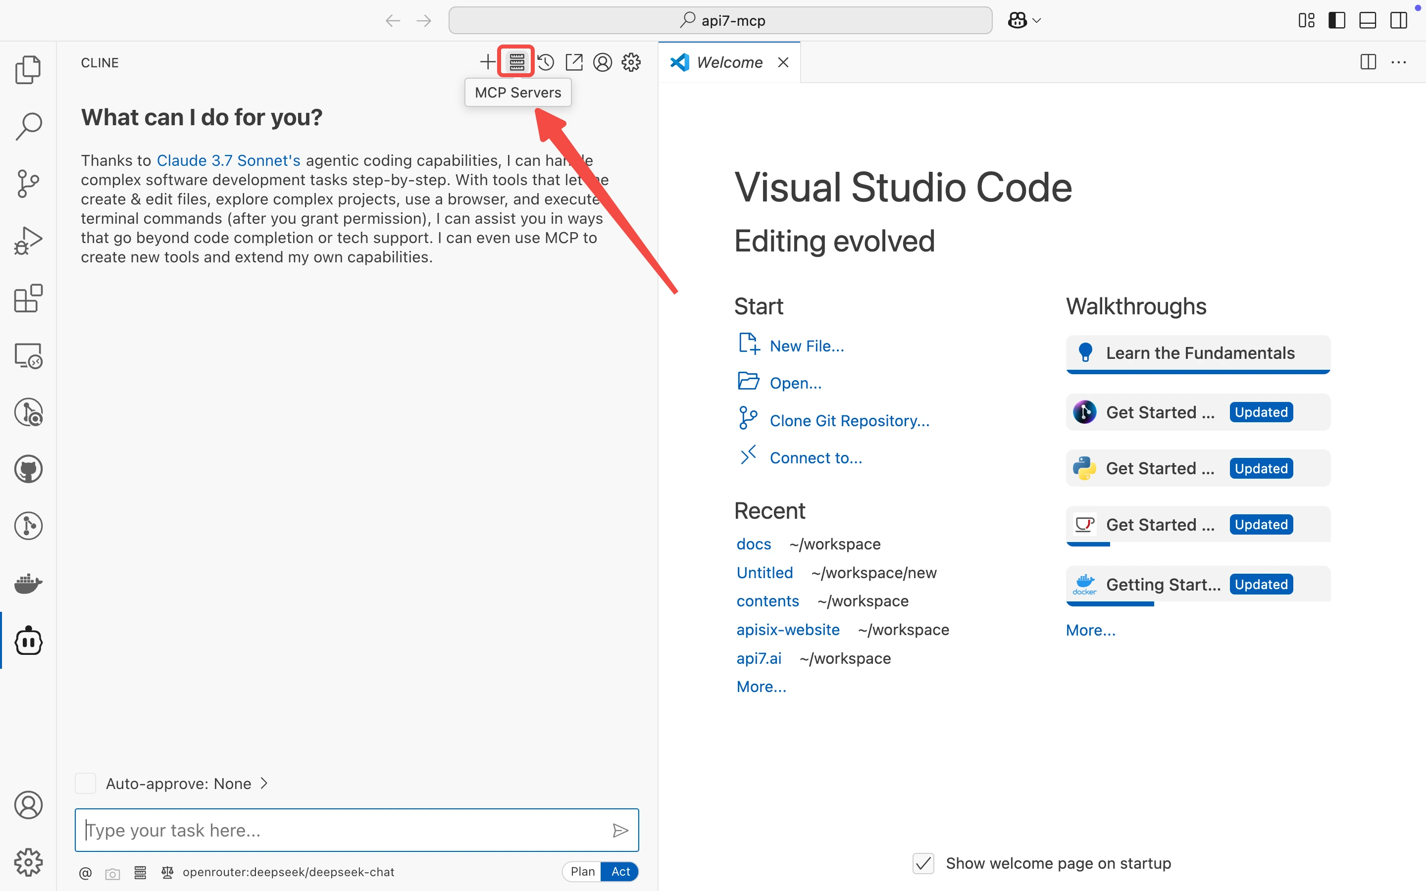Open recent folder apisix-website
Image resolution: width=1426 pixels, height=891 pixels.
[788, 629]
